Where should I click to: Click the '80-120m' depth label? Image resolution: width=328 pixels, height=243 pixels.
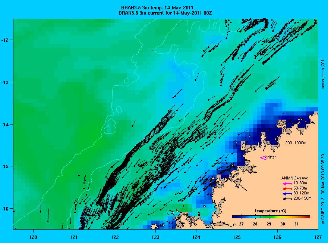301,193
